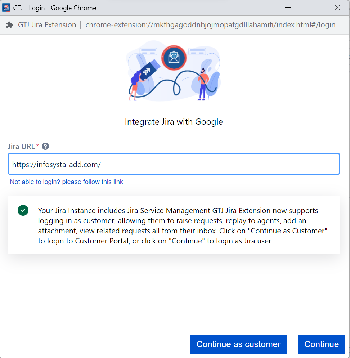Click the "GTJ Jira Extension" address bar label
This screenshot has width=350, height=358.
coord(47,25)
